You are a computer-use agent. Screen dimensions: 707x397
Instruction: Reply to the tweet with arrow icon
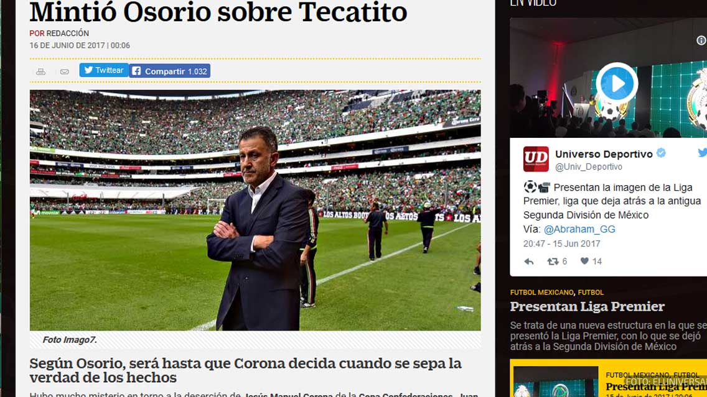[x=529, y=262]
